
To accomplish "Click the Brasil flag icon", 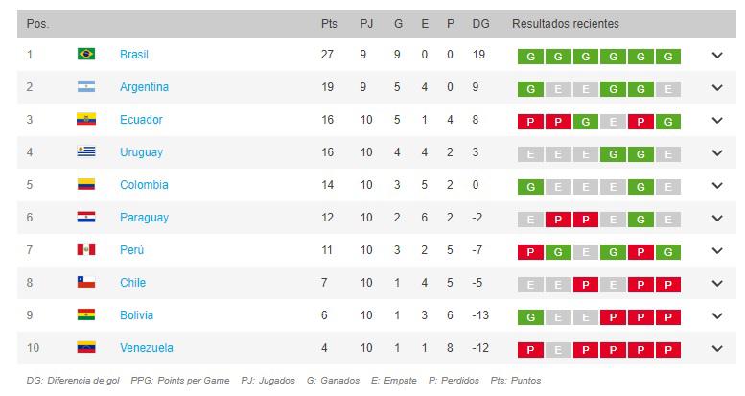I will point(85,55).
